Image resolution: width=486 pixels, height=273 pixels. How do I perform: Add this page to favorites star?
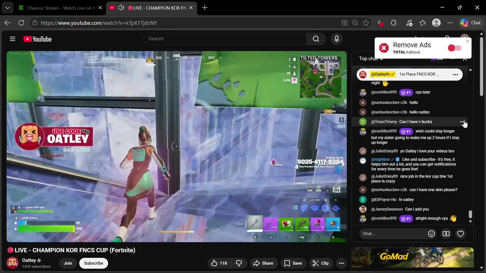(366, 23)
